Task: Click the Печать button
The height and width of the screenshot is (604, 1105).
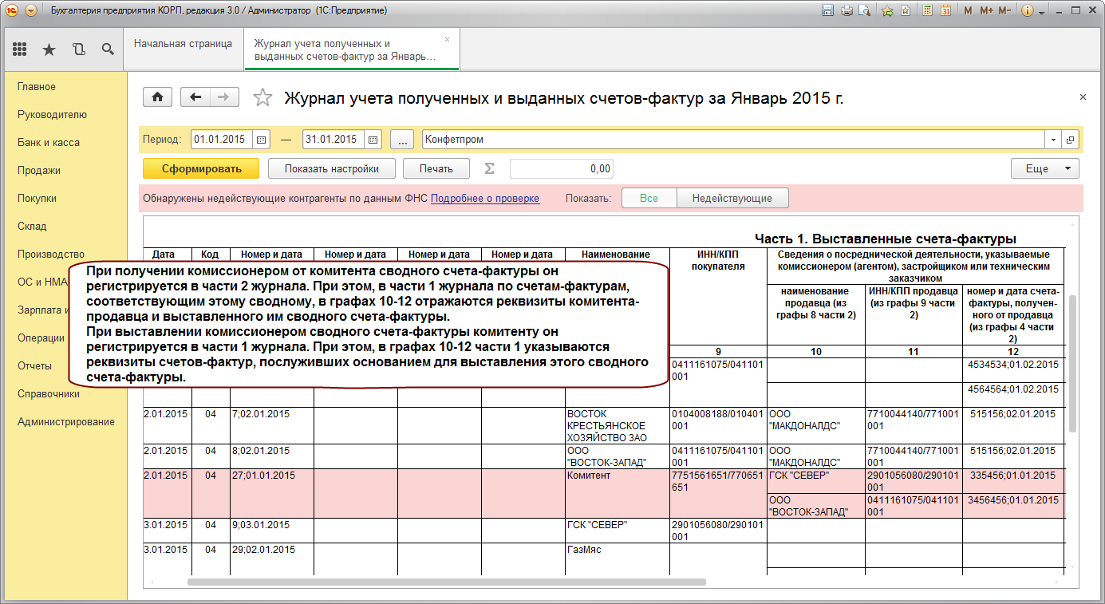Action: click(436, 168)
